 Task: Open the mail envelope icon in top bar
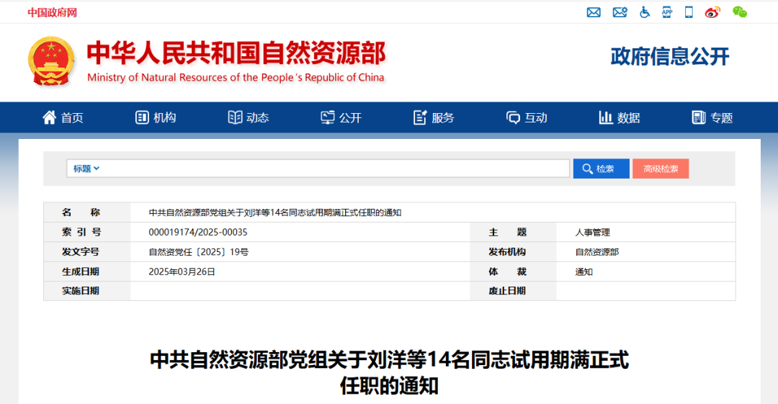[x=594, y=12]
